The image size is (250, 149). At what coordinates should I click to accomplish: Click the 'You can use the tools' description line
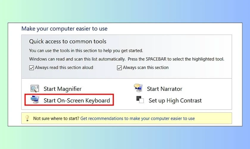tap(86, 51)
